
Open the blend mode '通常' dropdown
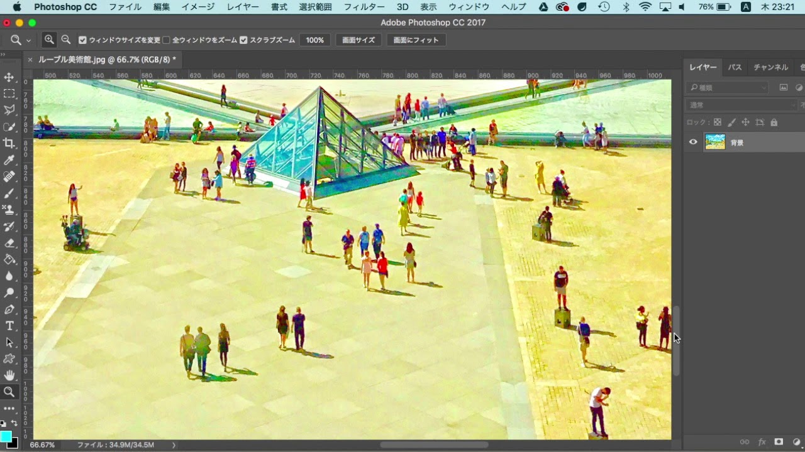(x=742, y=105)
